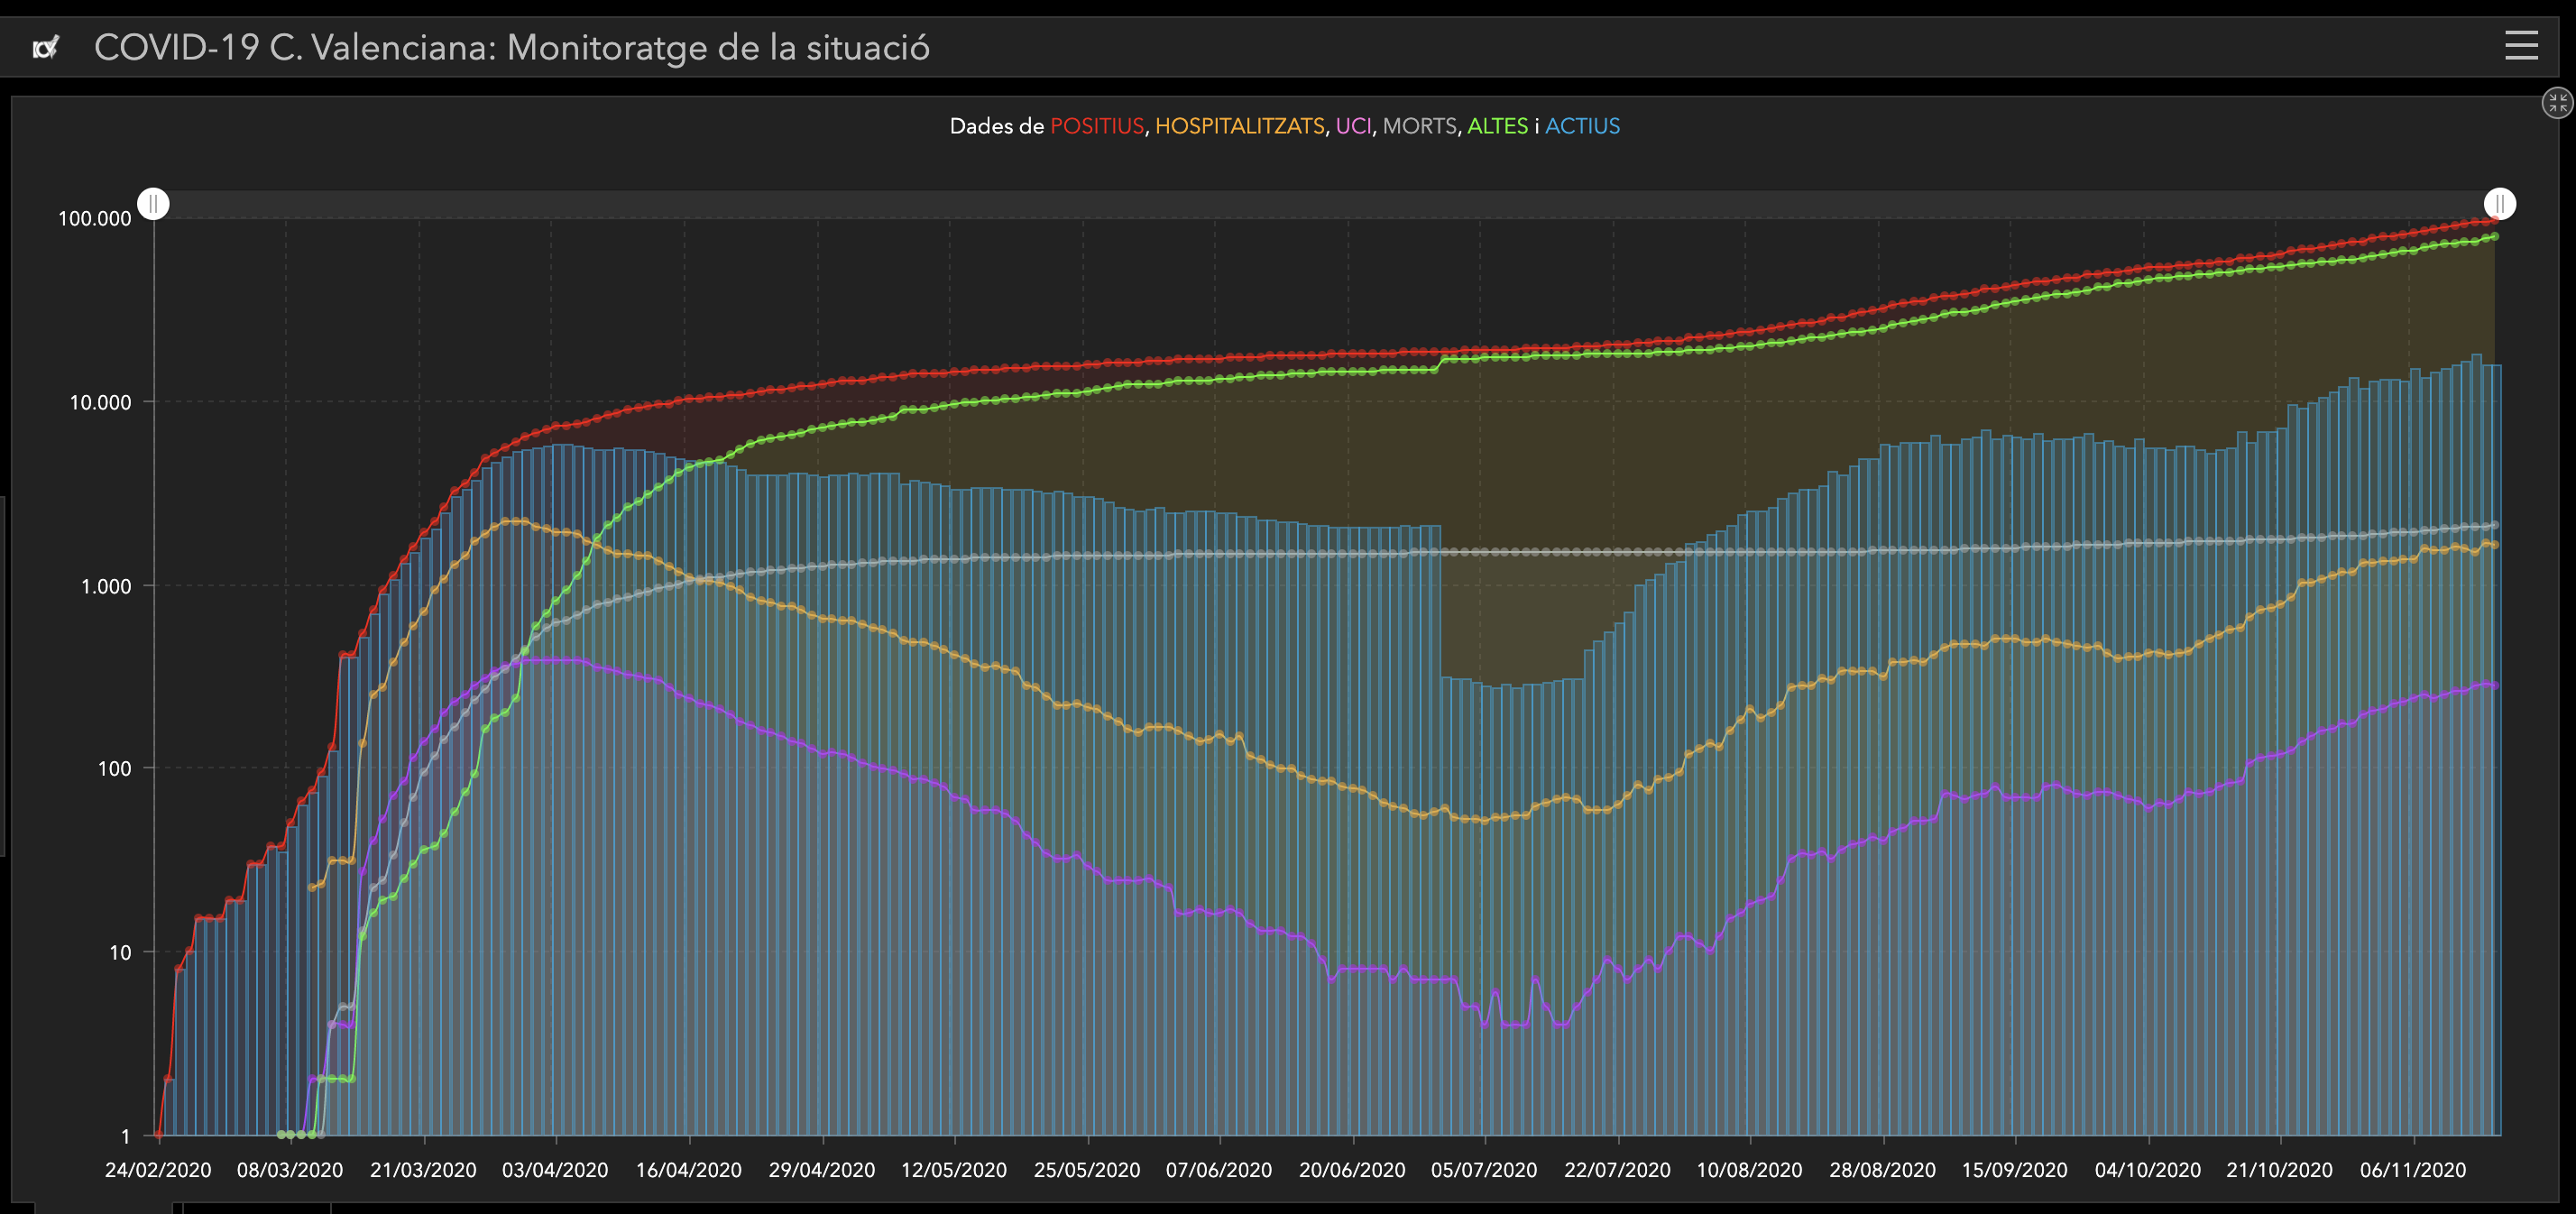Image resolution: width=2576 pixels, height=1214 pixels.
Task: Click the MORTS legend label
Action: [x=1419, y=127]
